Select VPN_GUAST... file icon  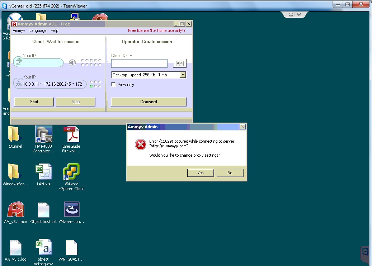[x=71, y=248]
